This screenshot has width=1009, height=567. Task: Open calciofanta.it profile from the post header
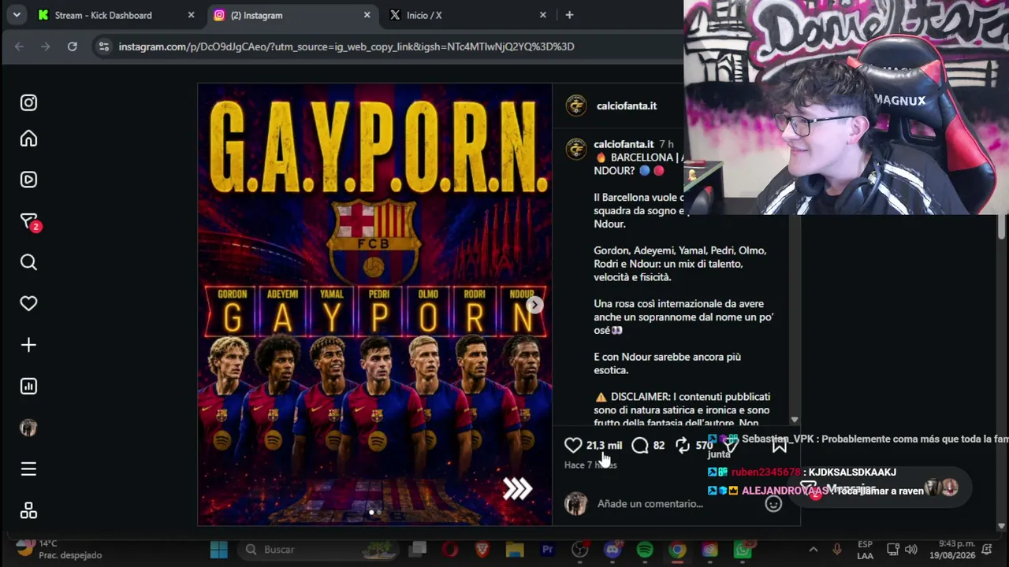click(x=627, y=106)
